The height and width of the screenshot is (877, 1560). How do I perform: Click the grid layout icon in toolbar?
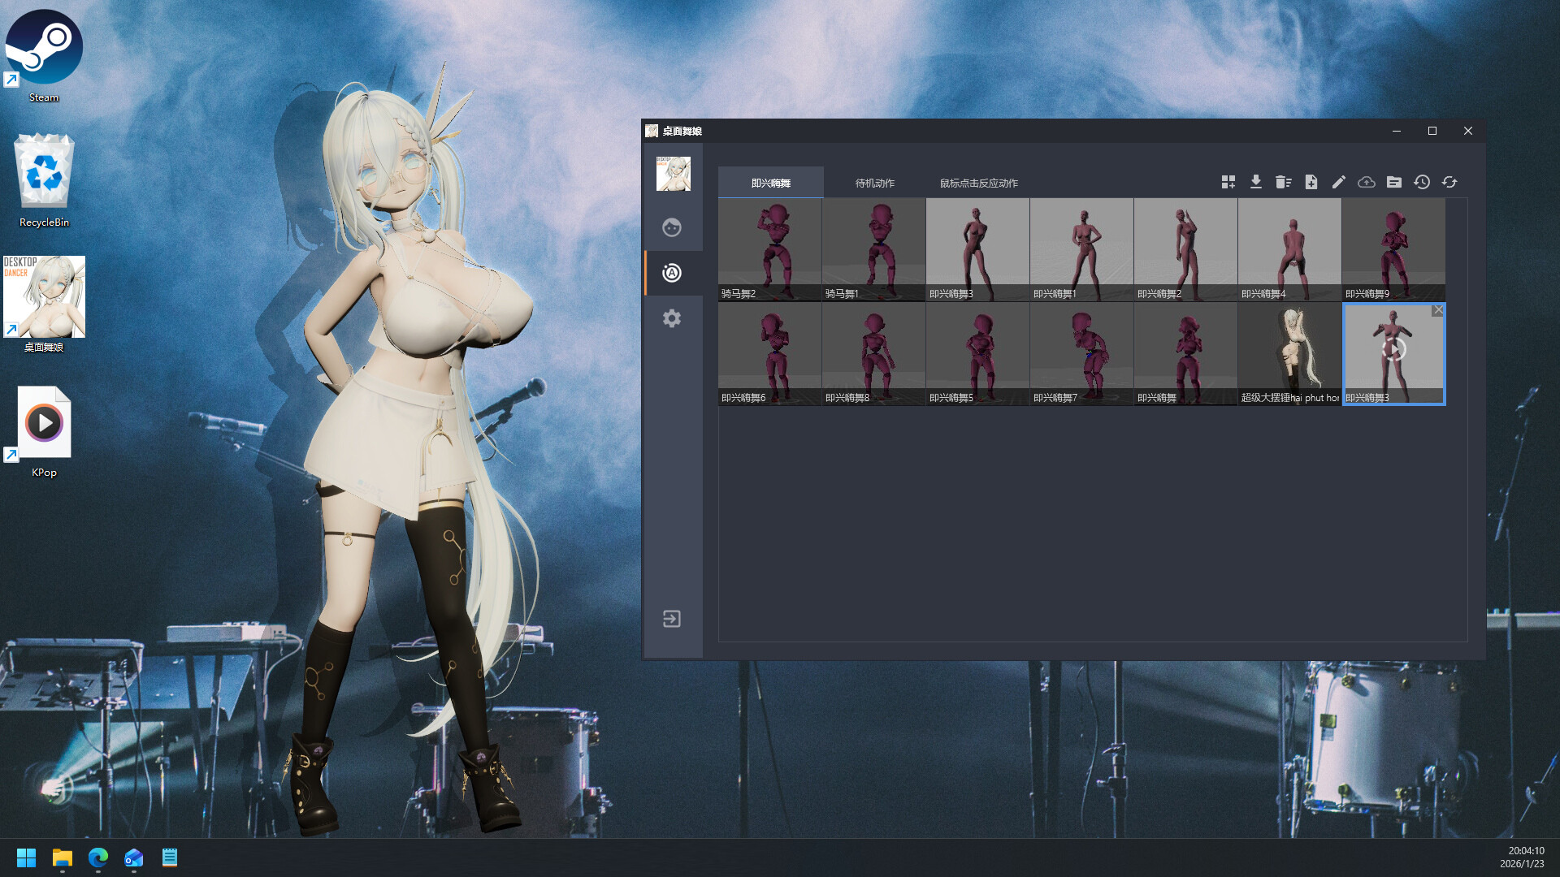click(1229, 182)
